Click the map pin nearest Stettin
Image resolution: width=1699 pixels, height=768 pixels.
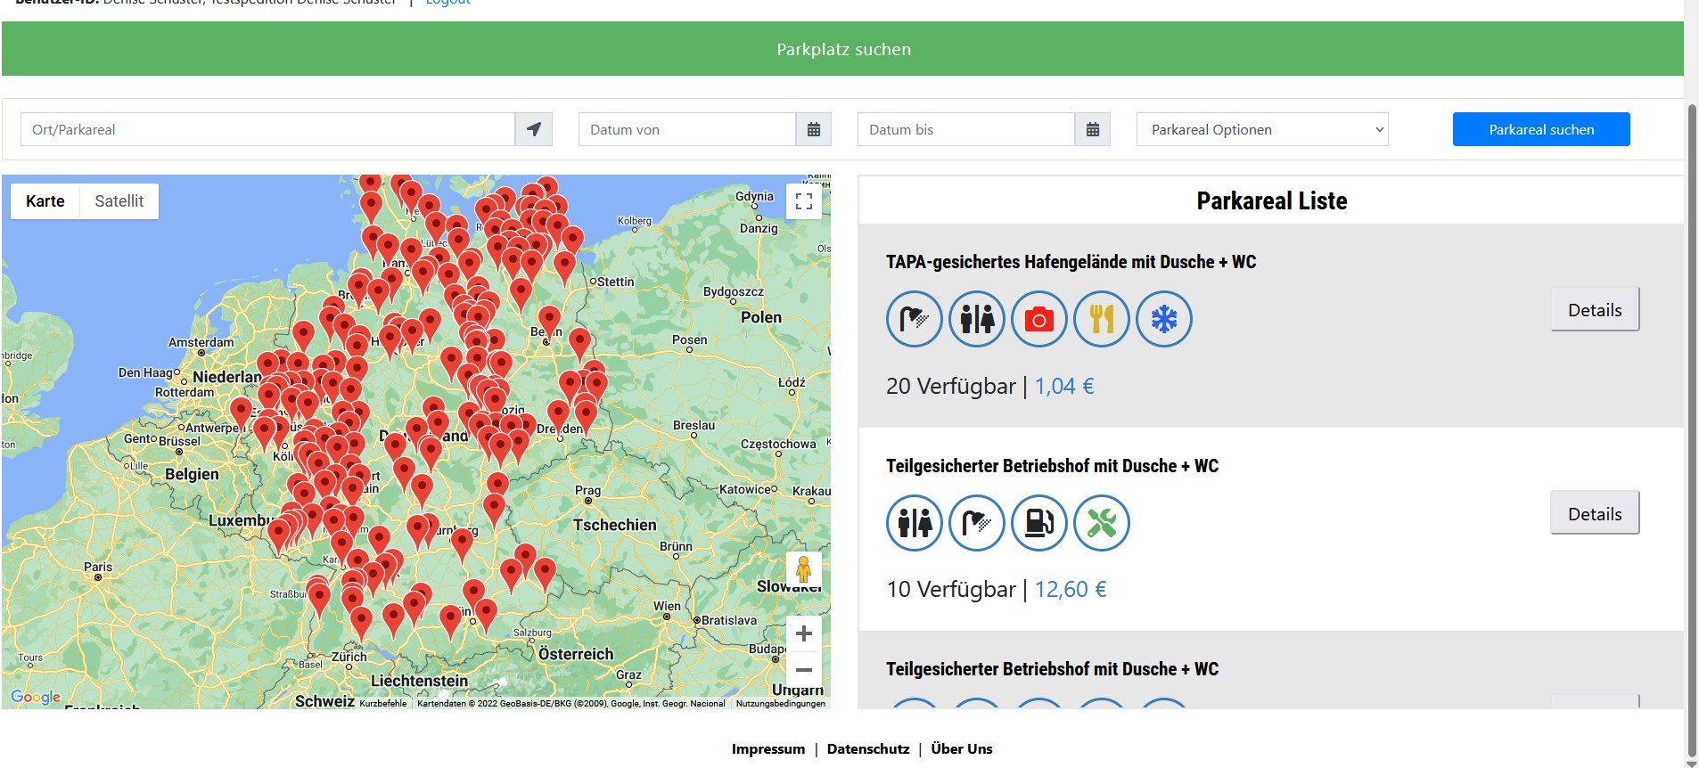[x=564, y=267]
